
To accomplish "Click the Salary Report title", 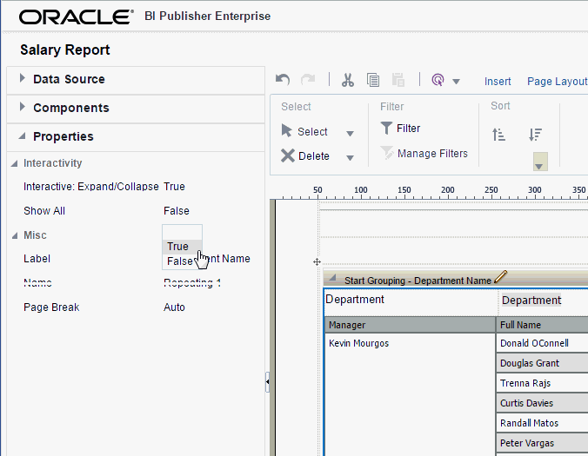I will (x=65, y=50).
